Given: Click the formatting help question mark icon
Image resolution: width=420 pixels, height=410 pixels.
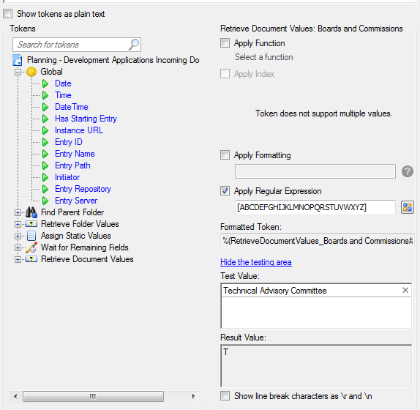Looking at the screenshot, I should pos(408,171).
